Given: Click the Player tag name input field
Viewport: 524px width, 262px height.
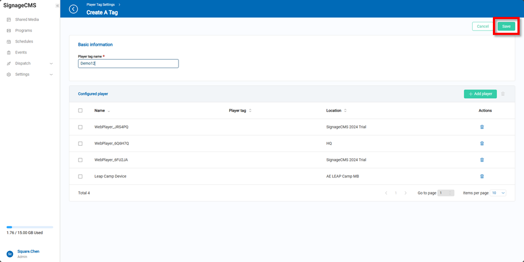Looking at the screenshot, I should coord(128,63).
